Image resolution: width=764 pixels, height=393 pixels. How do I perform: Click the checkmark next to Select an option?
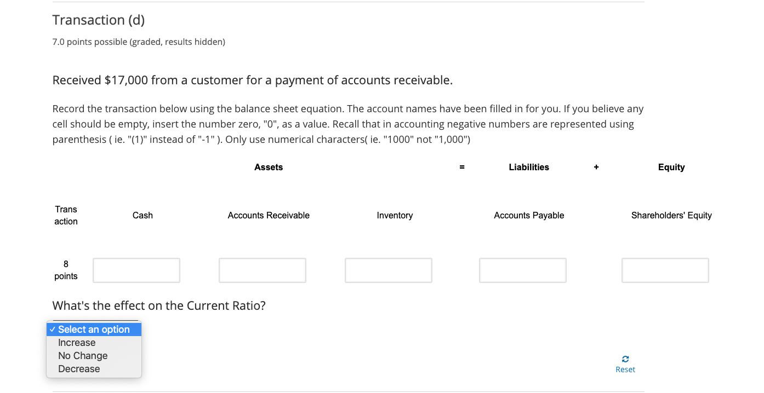point(53,330)
